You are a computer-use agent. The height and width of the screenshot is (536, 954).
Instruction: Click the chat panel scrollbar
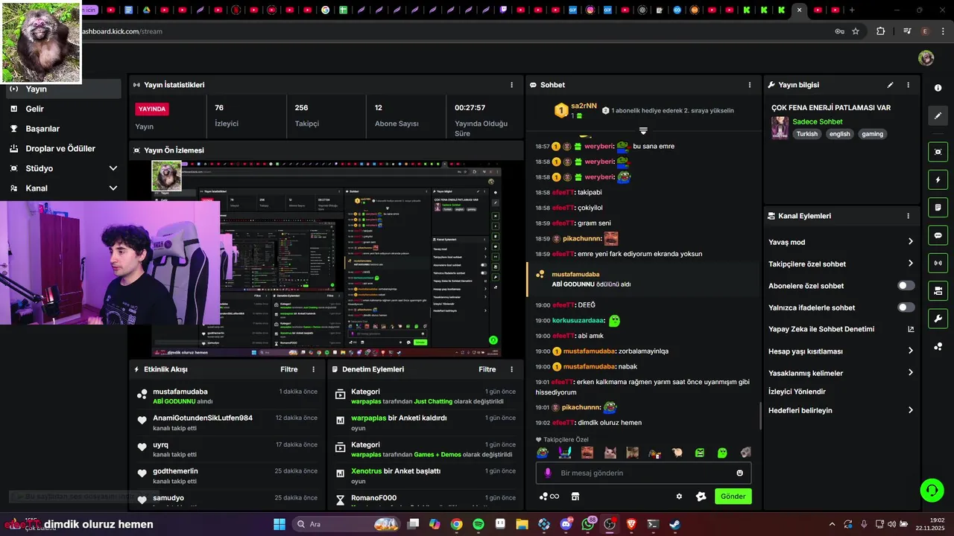(760, 415)
